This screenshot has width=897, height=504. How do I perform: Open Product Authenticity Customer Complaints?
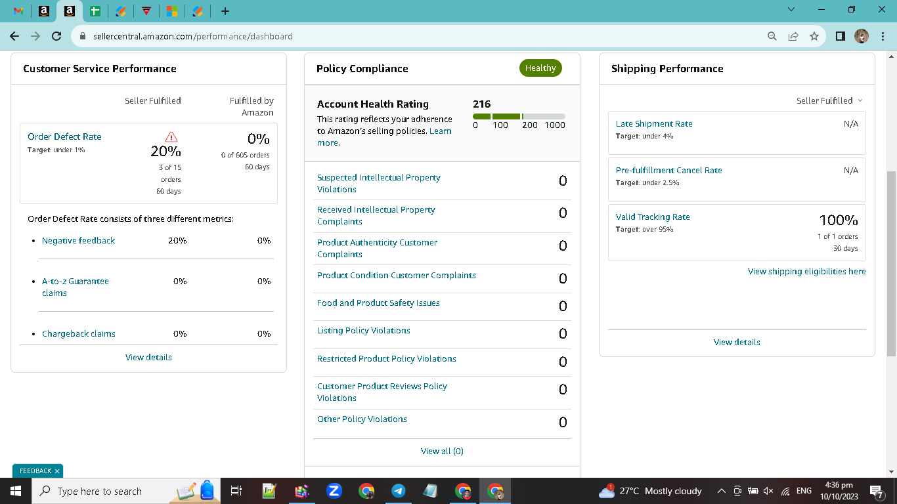377,248
